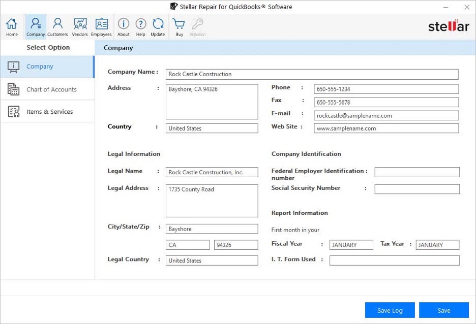The height and width of the screenshot is (324, 476).
Task: Click the Company Identification heading
Action: coord(306,154)
